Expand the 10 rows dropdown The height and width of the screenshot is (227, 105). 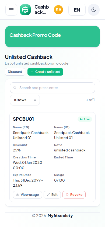point(25,100)
